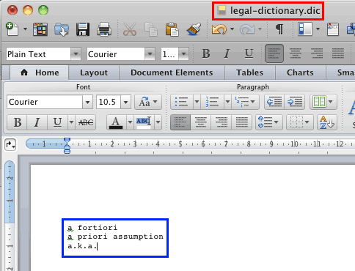Open the Undo history dropdown arrow
This screenshot has width=355, height=271.
tap(232, 29)
